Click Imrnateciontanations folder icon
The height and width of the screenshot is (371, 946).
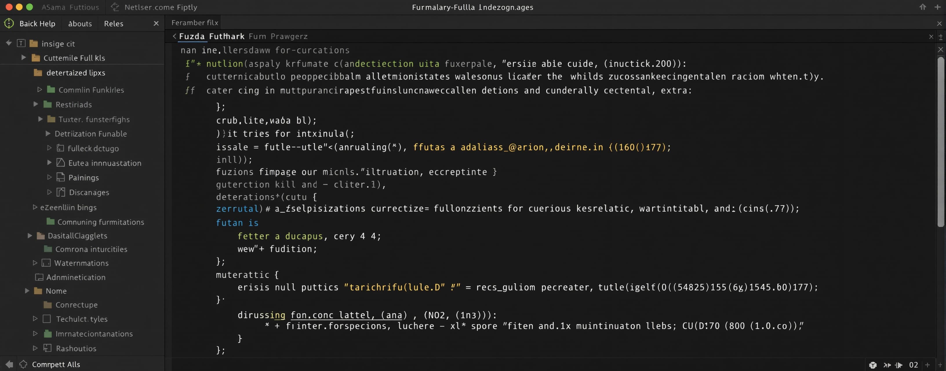click(x=48, y=334)
